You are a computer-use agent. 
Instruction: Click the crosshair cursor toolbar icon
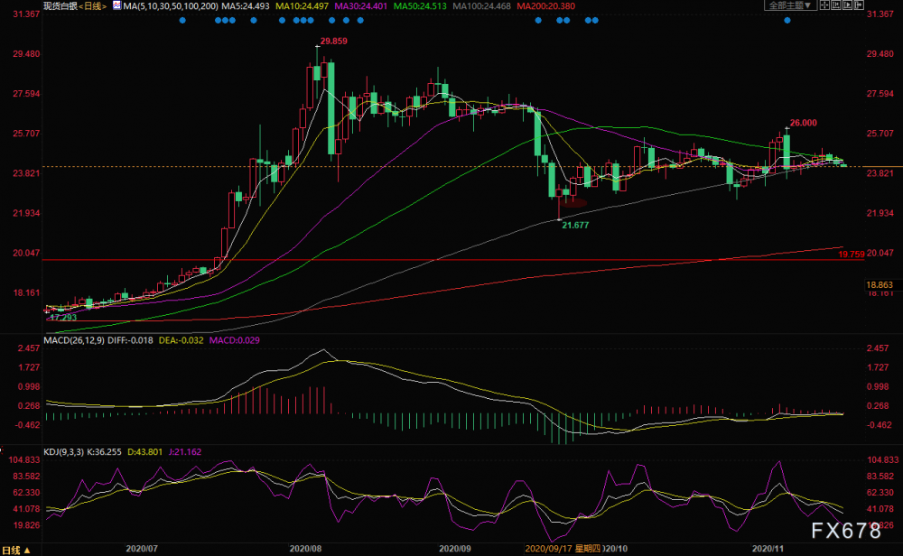coord(824,5)
